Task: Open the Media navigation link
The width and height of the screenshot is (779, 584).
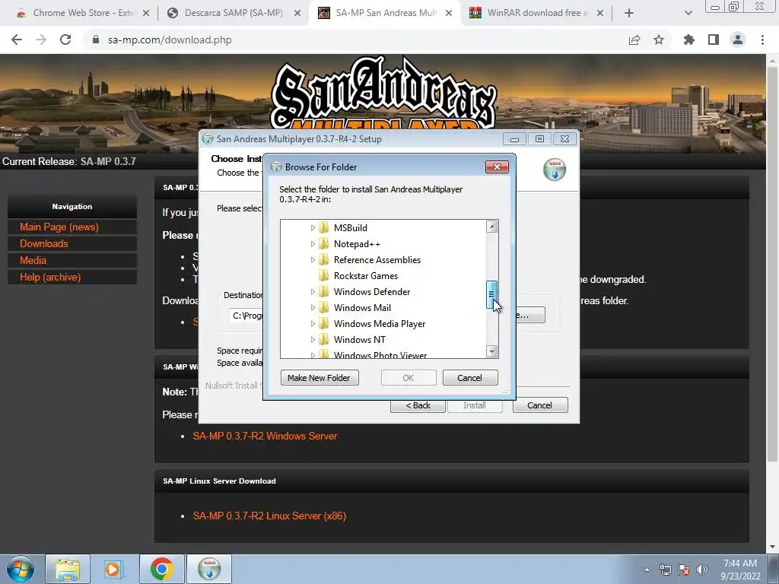Action: 33,260
